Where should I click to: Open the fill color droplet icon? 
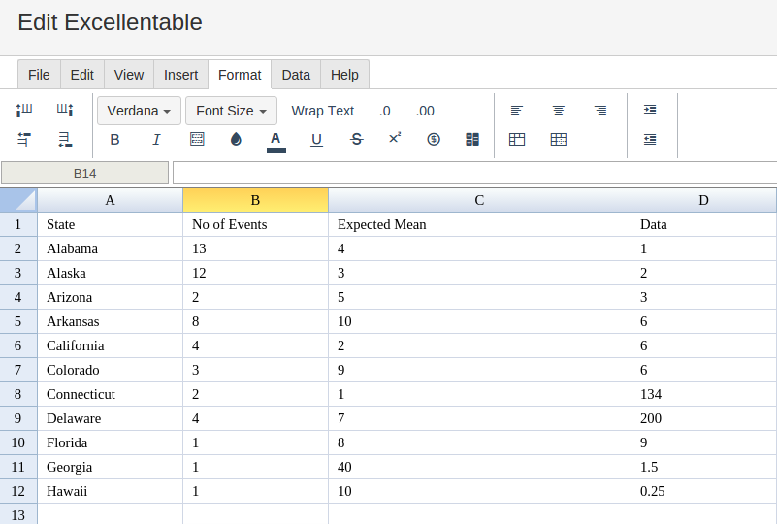pos(236,140)
